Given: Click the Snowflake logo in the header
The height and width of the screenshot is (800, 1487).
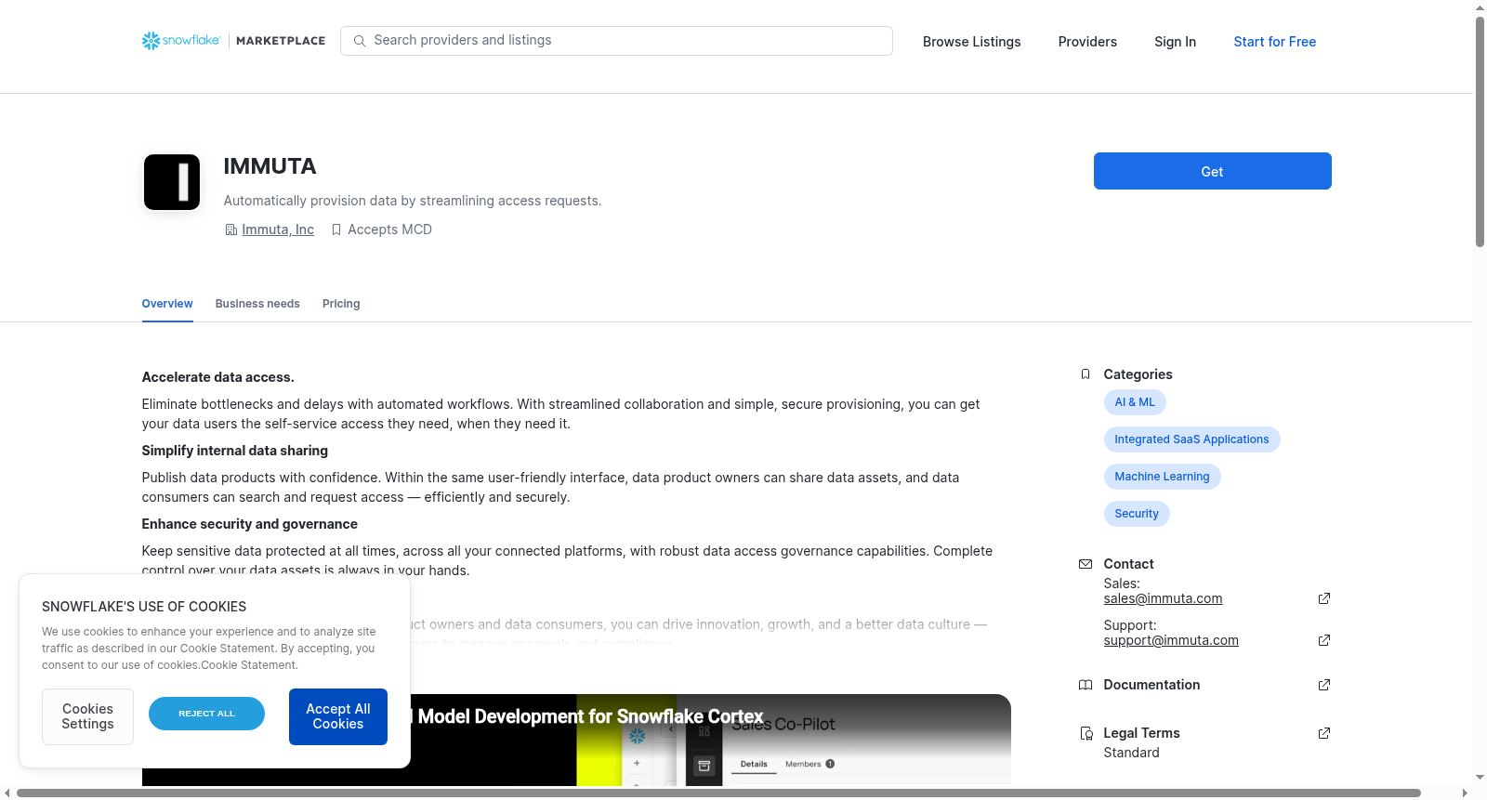Looking at the screenshot, I should pyautogui.click(x=181, y=41).
